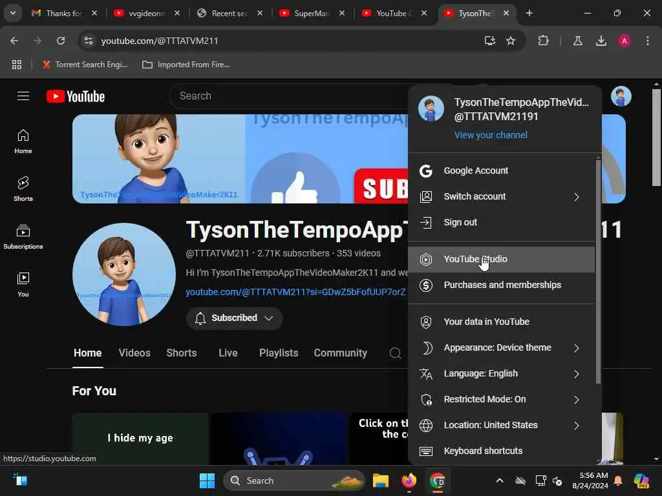Viewport: 662px width, 496px height.
Task: Open File Explorer from taskbar
Action: [x=380, y=480]
